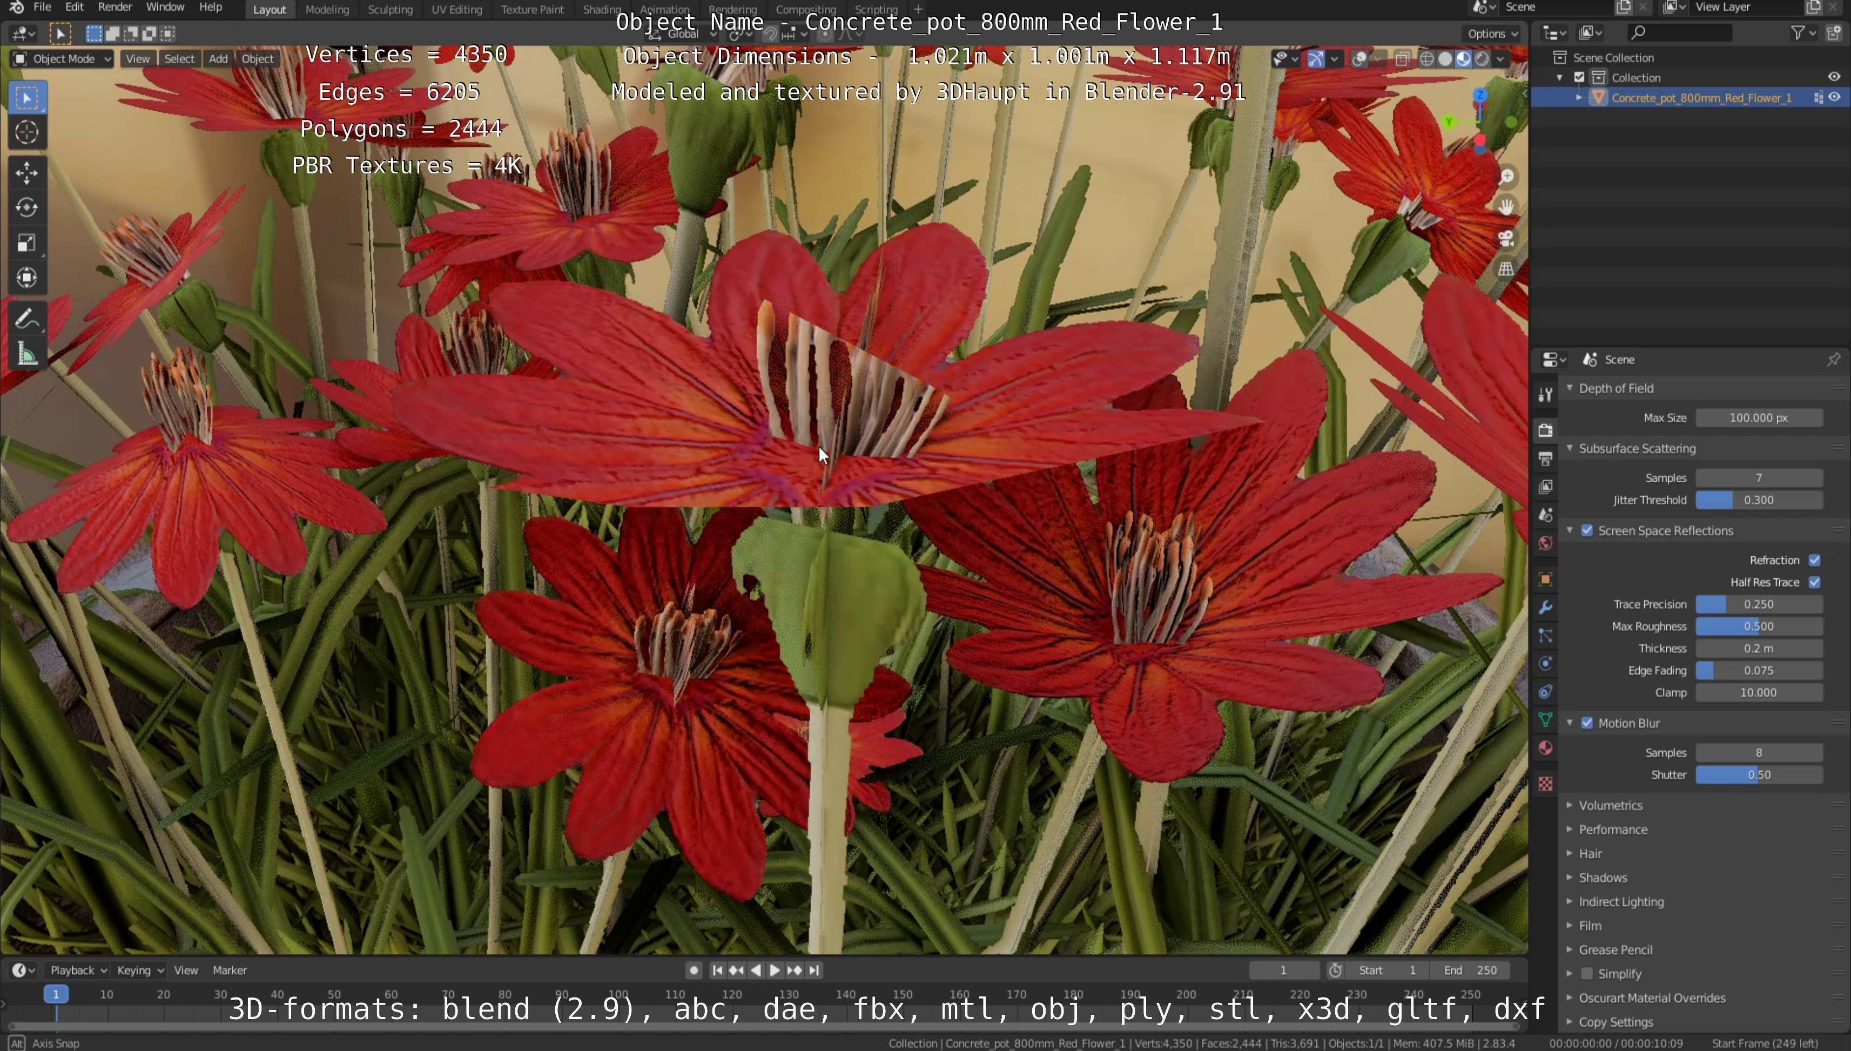Activate the Annotate tool

pyautogui.click(x=26, y=319)
